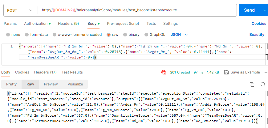The height and width of the screenshot is (128, 268).
Task: Select GraphQL body type
Action: pos(147,35)
